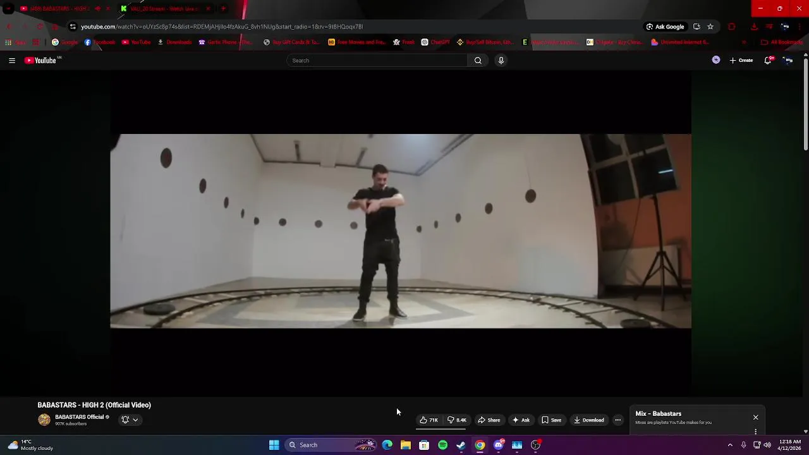Open the ChatGPT bookmark

click(436, 42)
